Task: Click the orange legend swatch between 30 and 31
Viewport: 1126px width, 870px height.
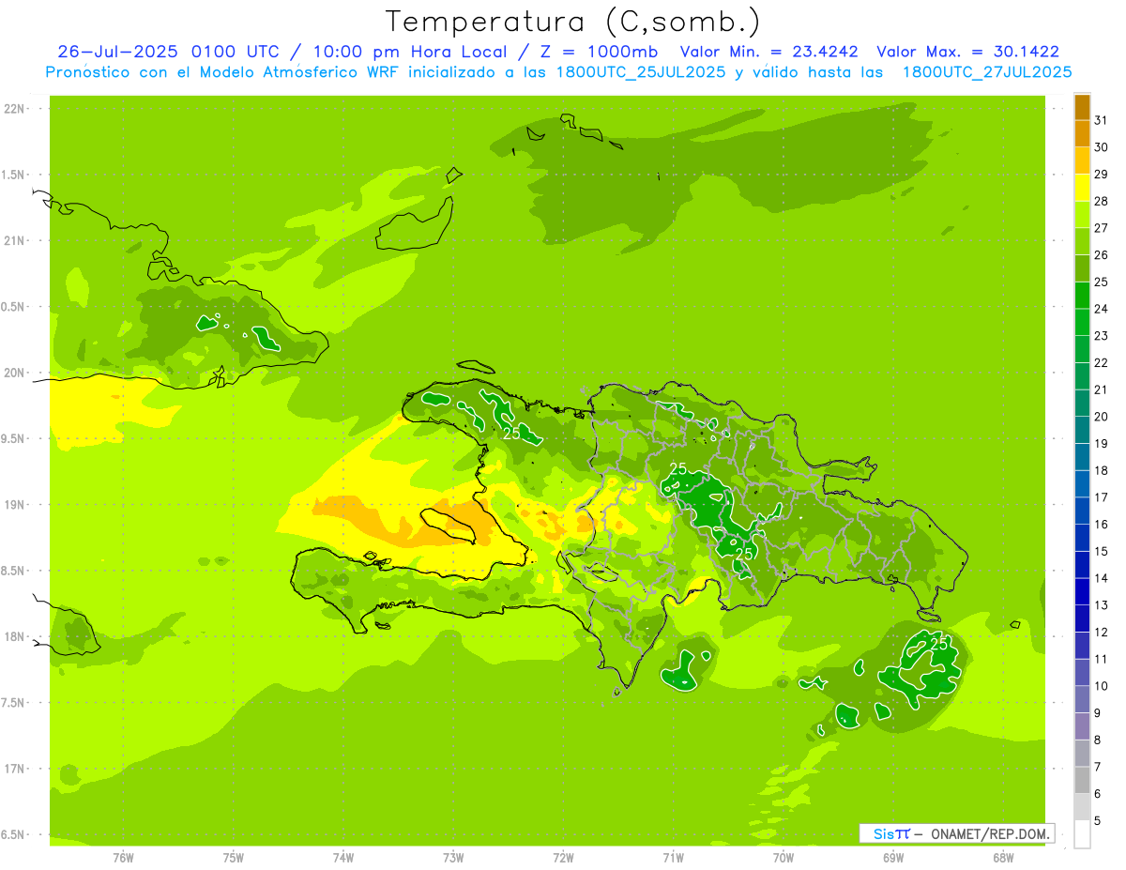Action: 1082,134
